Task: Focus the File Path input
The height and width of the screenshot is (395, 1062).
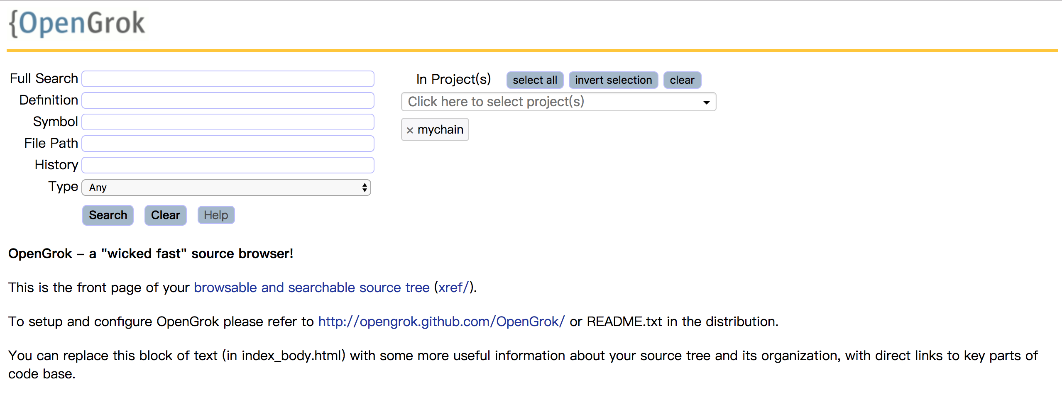Action: pos(228,144)
